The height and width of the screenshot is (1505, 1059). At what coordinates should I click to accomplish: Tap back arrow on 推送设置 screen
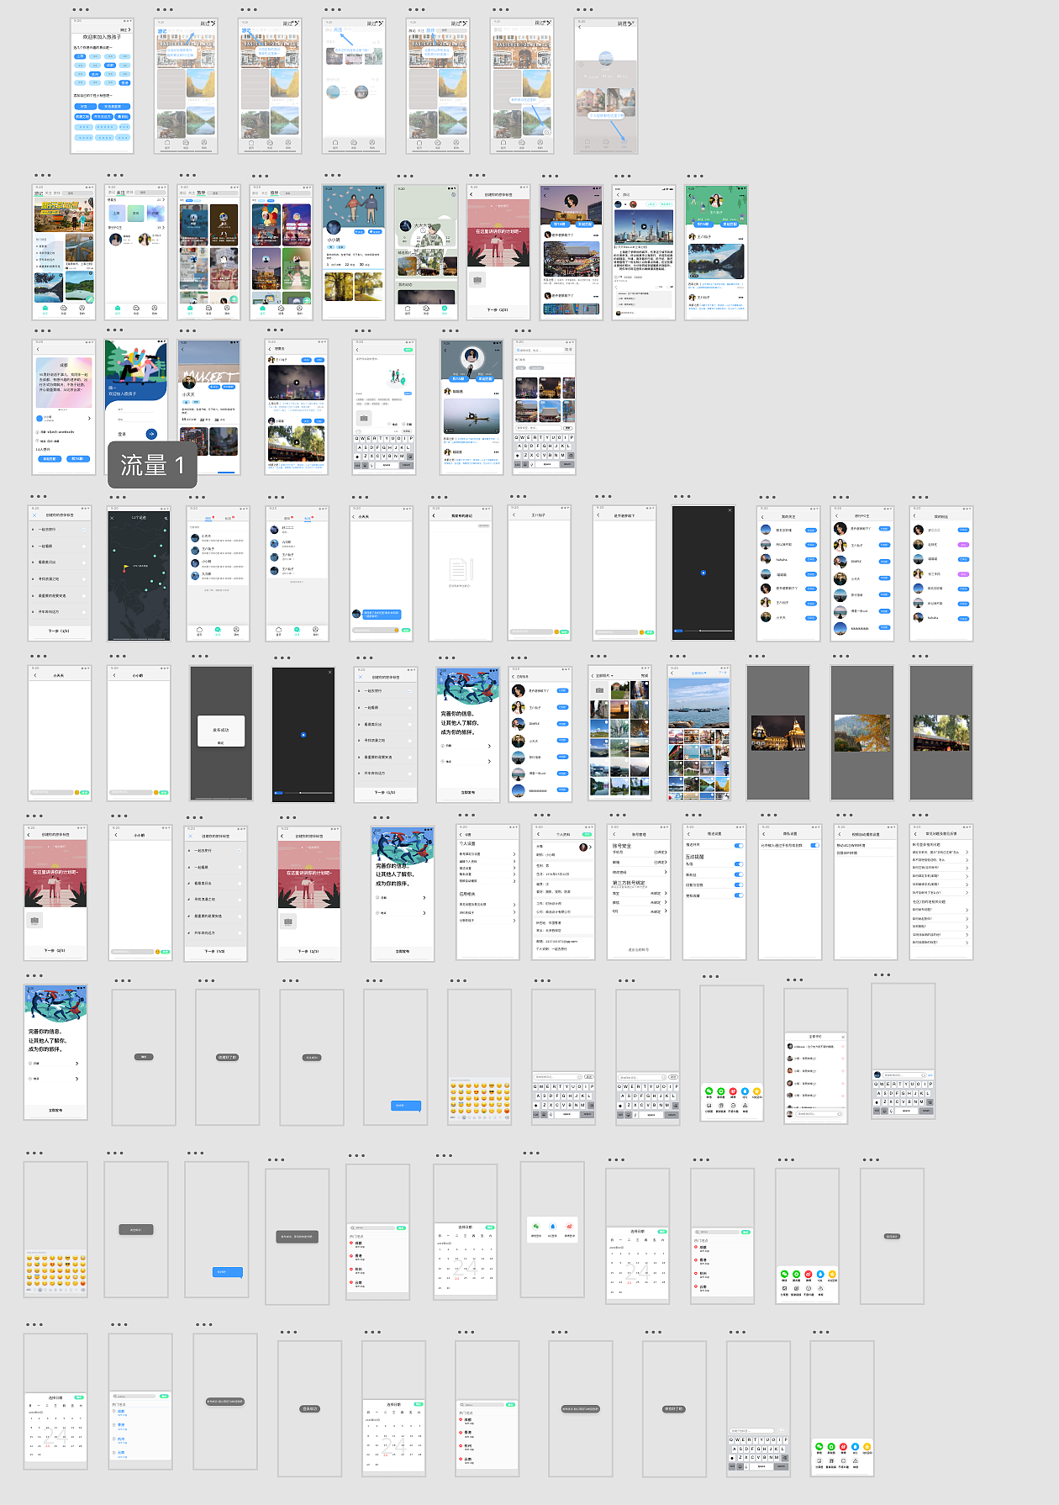click(688, 834)
